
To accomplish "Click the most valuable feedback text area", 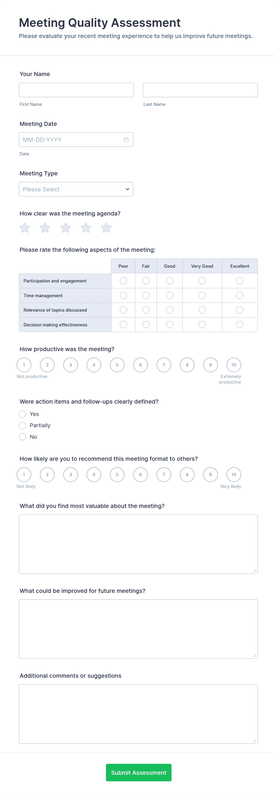I will tap(138, 544).
